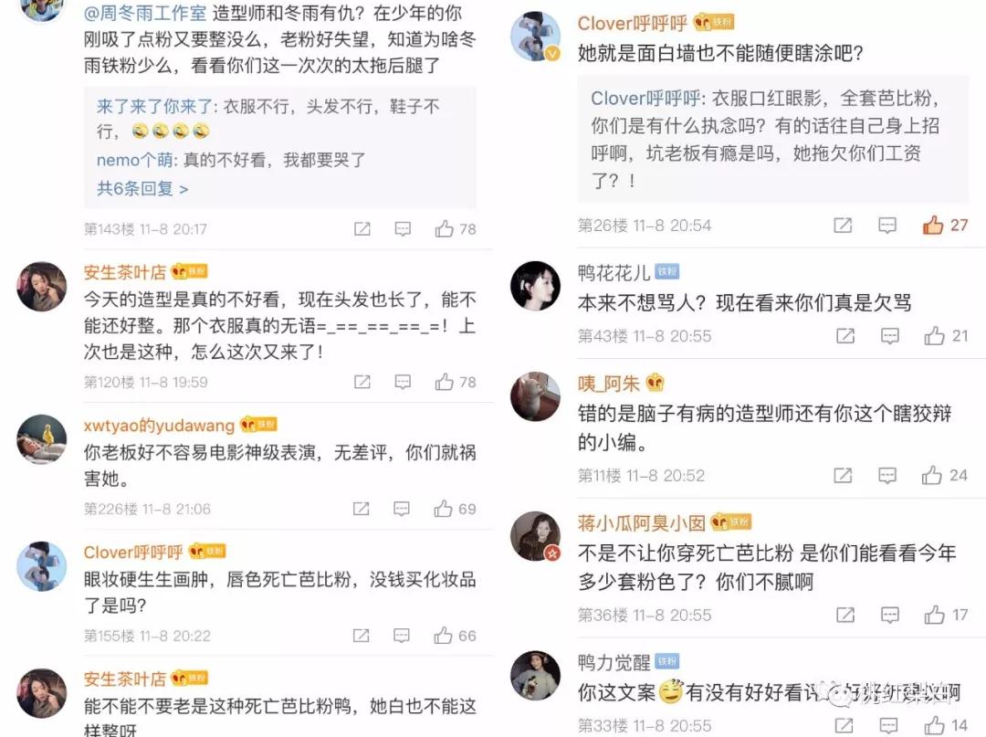Image resolution: width=986 pixels, height=737 pixels.
Task: Reply to floor 11 comment by 咦_阿朱
Action: tap(887, 476)
